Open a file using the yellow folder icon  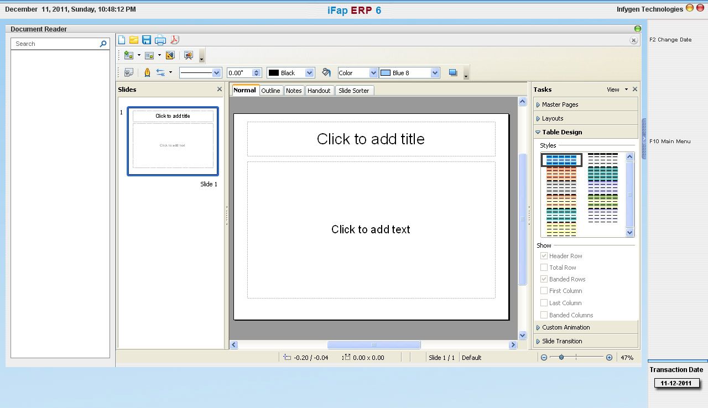134,40
